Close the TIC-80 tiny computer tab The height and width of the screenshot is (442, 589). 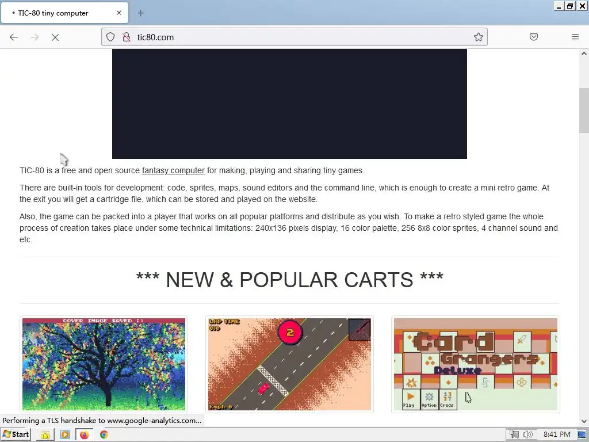[x=119, y=13]
